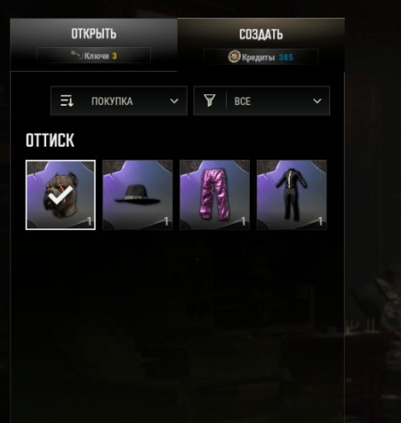Open the ВСЕ filter dropdown
The width and height of the screenshot is (401, 423).
tap(261, 101)
